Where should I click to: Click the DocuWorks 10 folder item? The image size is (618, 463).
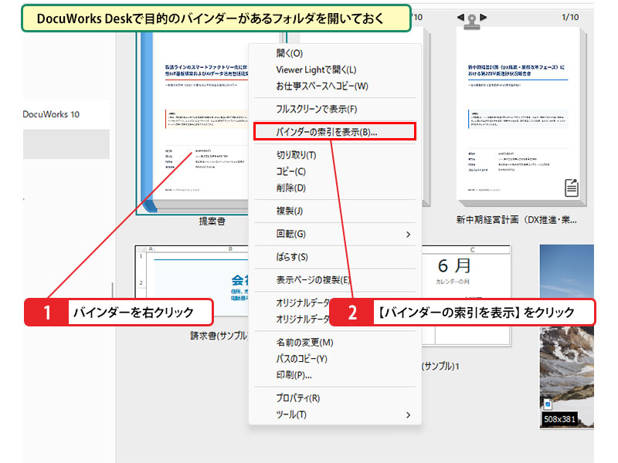click(51, 114)
